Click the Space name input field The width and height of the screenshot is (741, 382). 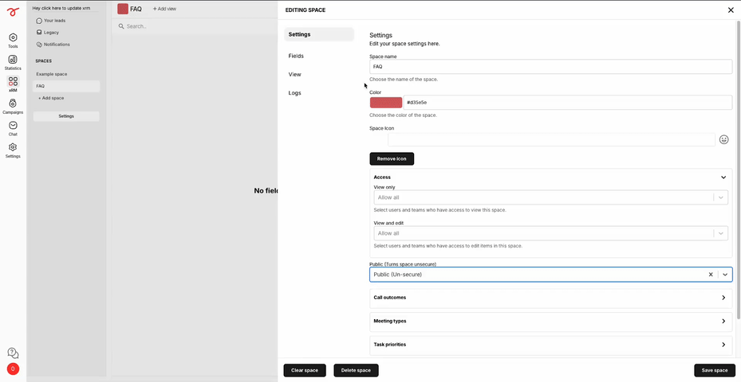click(x=550, y=67)
